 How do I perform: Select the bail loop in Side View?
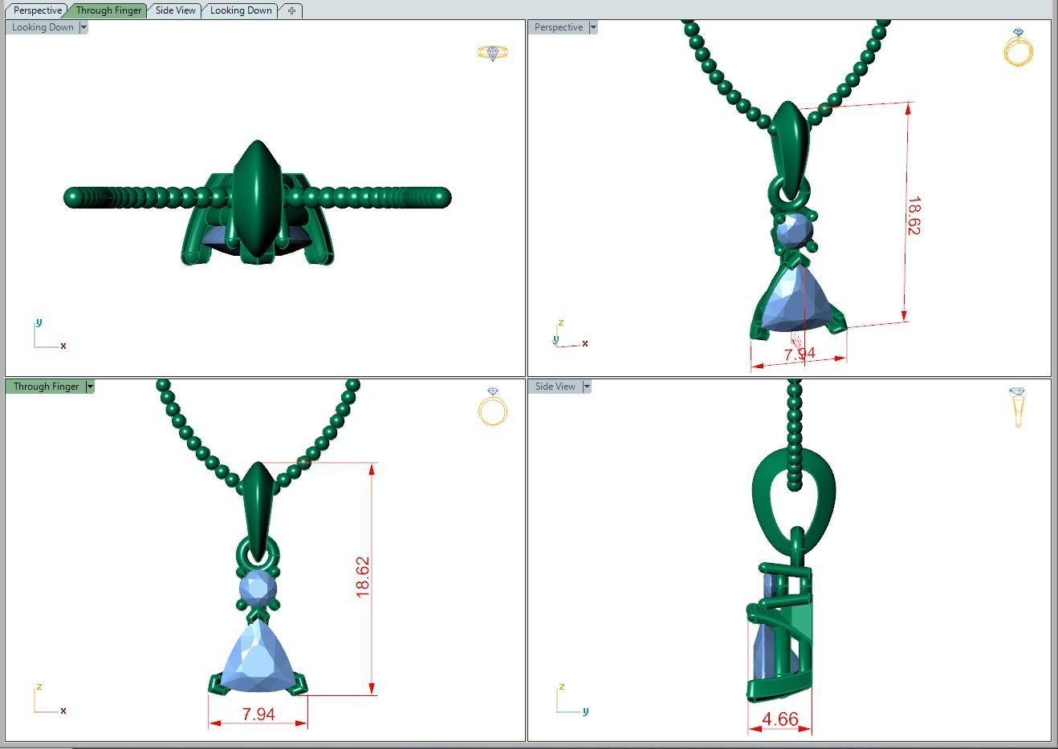[794, 501]
